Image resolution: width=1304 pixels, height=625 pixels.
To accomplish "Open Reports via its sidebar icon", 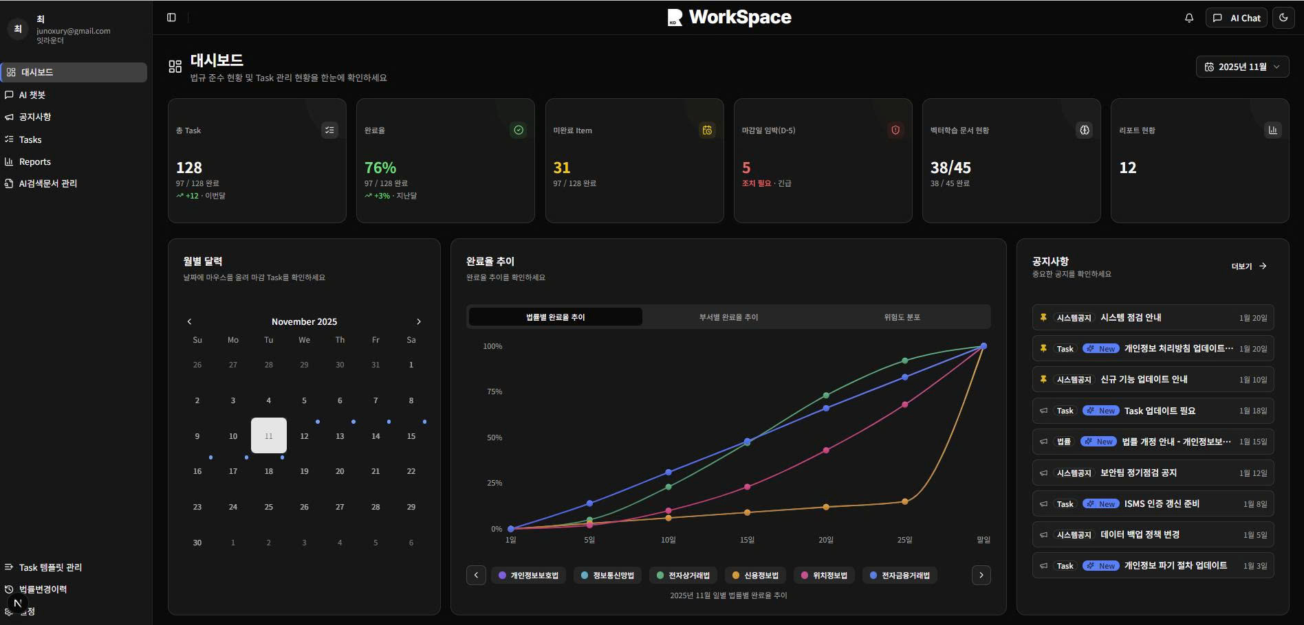I will pyautogui.click(x=10, y=161).
